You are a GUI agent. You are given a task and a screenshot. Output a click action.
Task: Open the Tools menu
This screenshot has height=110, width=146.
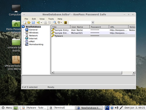(x=51, y=19)
